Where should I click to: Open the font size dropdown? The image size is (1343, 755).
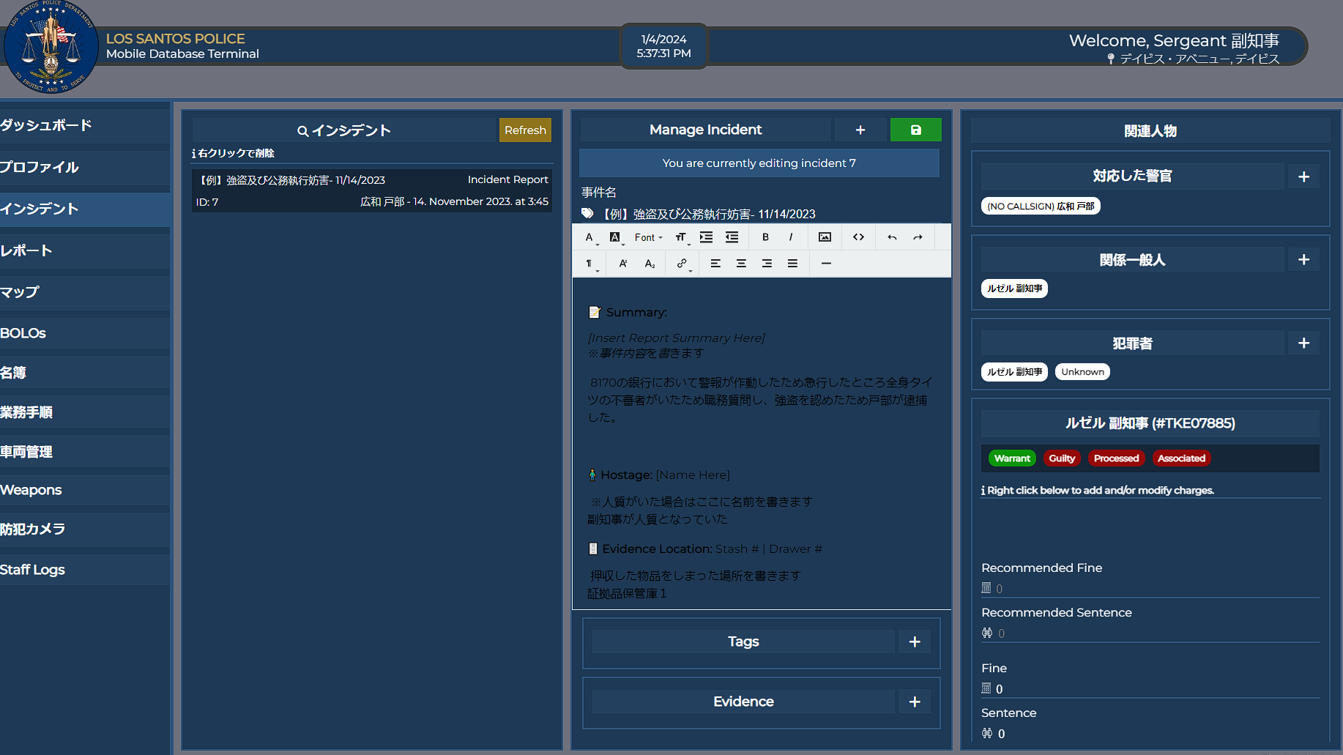coord(681,237)
